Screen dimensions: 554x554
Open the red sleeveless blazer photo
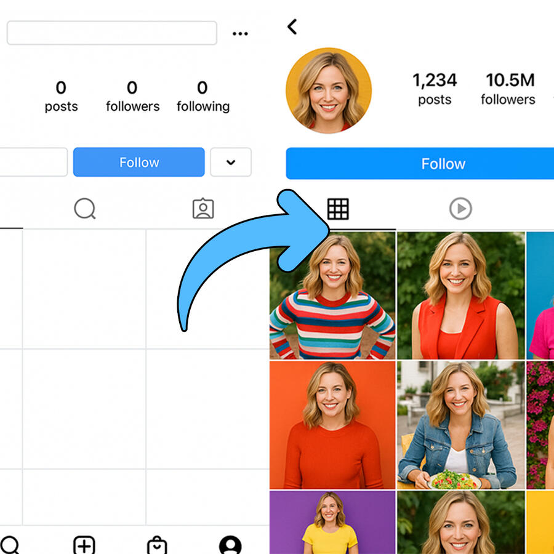(461, 295)
